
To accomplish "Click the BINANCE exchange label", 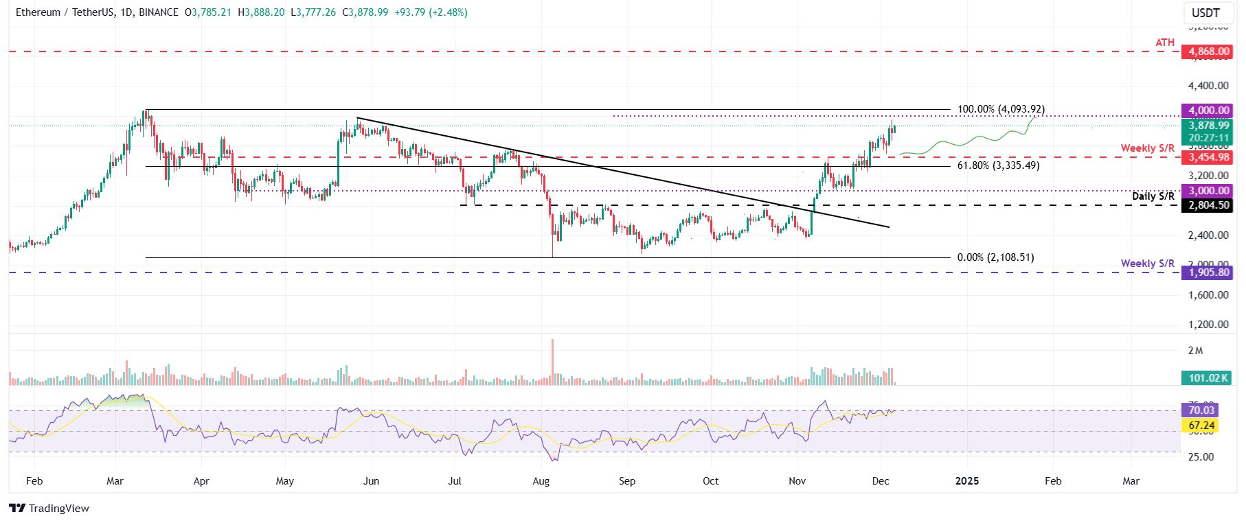I will 159,12.
